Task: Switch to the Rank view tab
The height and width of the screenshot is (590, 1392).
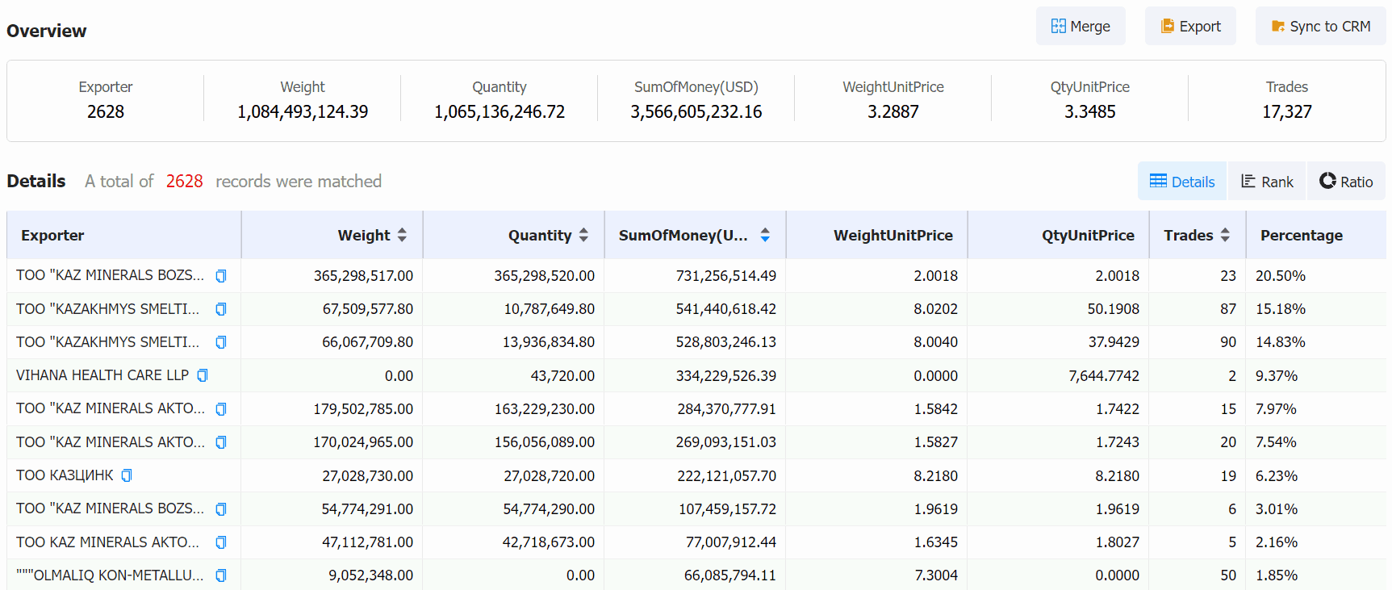Action: pyautogui.click(x=1267, y=182)
